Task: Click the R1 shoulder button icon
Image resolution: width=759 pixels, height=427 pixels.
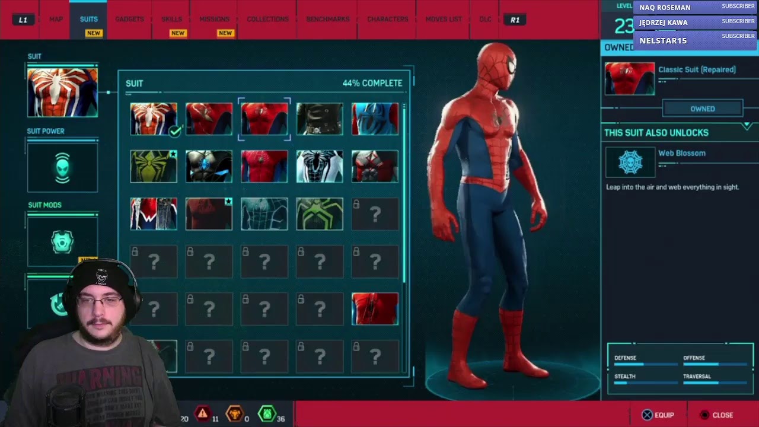Action: point(515,20)
